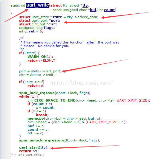158x159 pixels.
Task: Click uart_port in 'port = state->uart_port'
Action: pyautogui.click(x=52, y=71)
